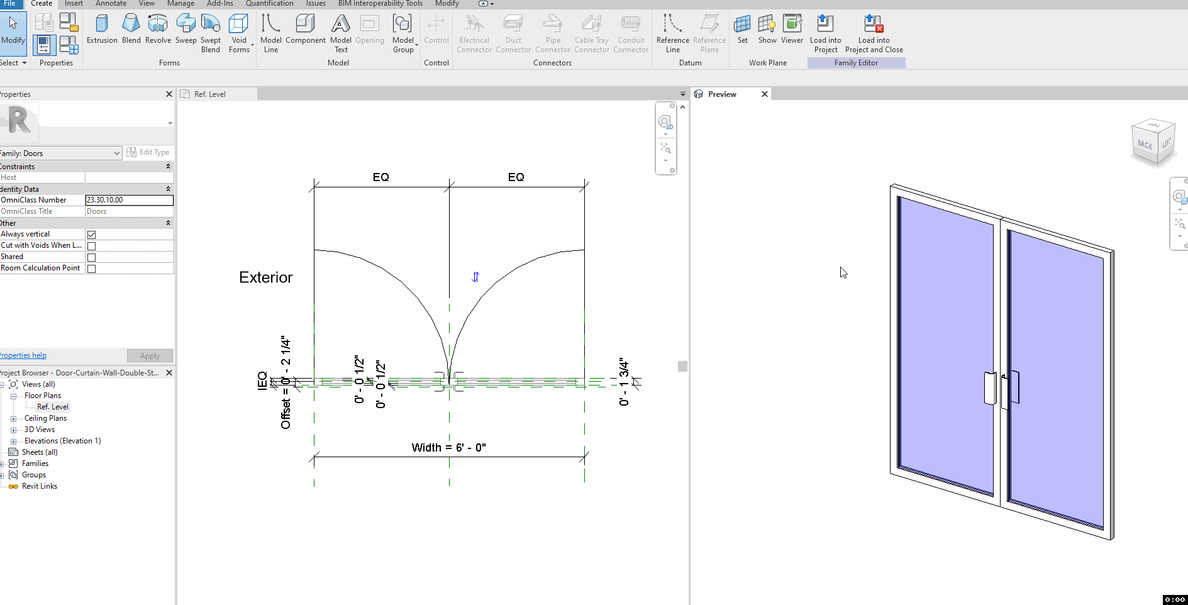
Task: Click Load into Project
Action: pyautogui.click(x=826, y=34)
